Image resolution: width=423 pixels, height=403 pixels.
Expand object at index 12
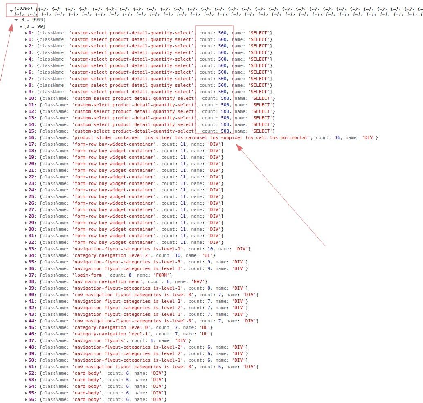tap(26, 111)
